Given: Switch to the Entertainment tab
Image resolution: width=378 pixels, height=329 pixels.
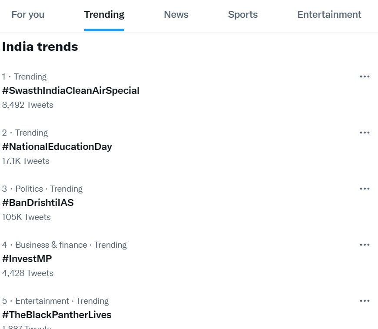Looking at the screenshot, I should [329, 15].
